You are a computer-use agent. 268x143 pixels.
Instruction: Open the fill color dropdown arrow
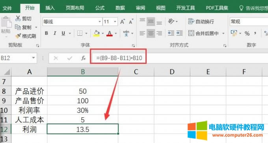103,33
